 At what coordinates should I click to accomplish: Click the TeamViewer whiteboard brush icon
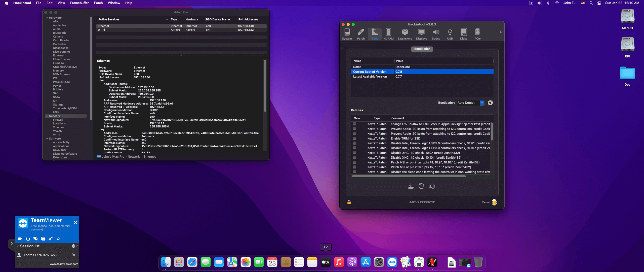point(51,239)
